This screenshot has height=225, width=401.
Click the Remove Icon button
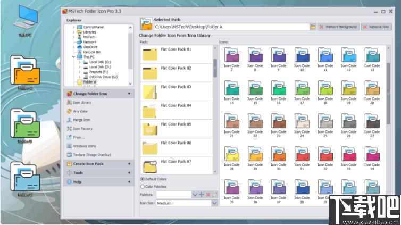[376, 27]
